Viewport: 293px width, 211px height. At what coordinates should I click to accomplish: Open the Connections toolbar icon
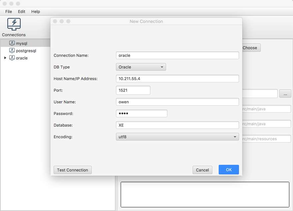point(14,24)
